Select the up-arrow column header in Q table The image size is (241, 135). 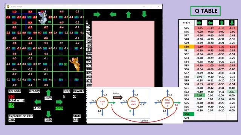221,23
